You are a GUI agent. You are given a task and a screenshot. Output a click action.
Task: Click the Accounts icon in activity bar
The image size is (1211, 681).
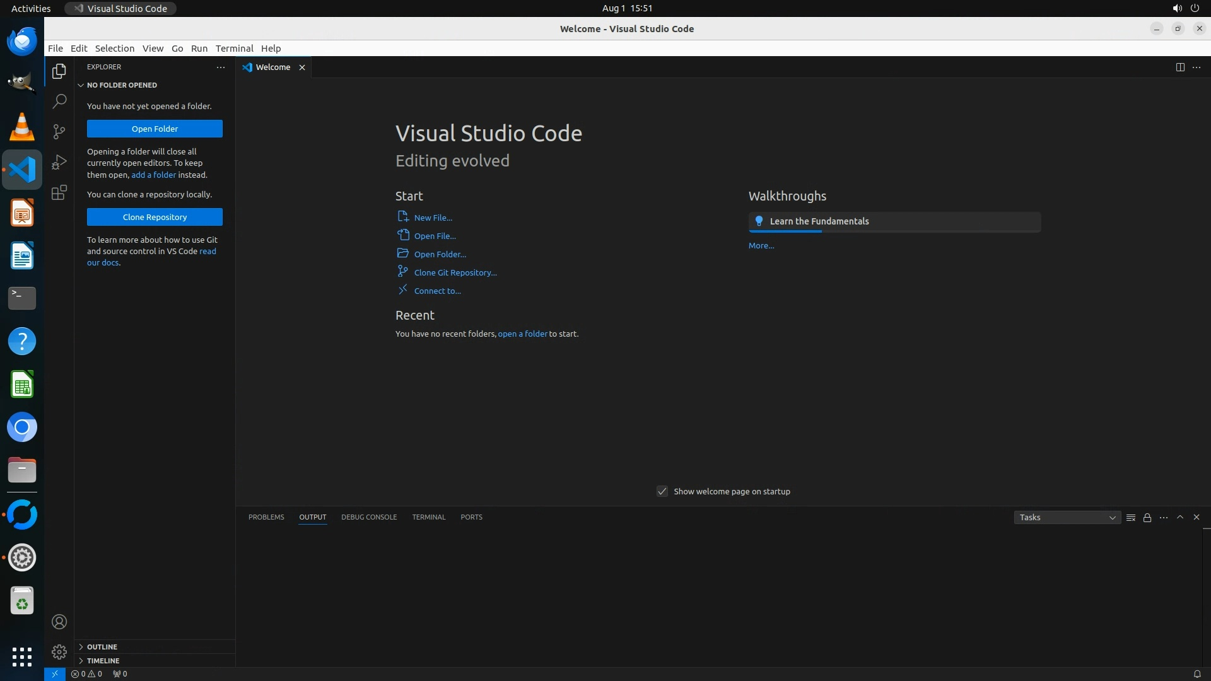(x=59, y=622)
